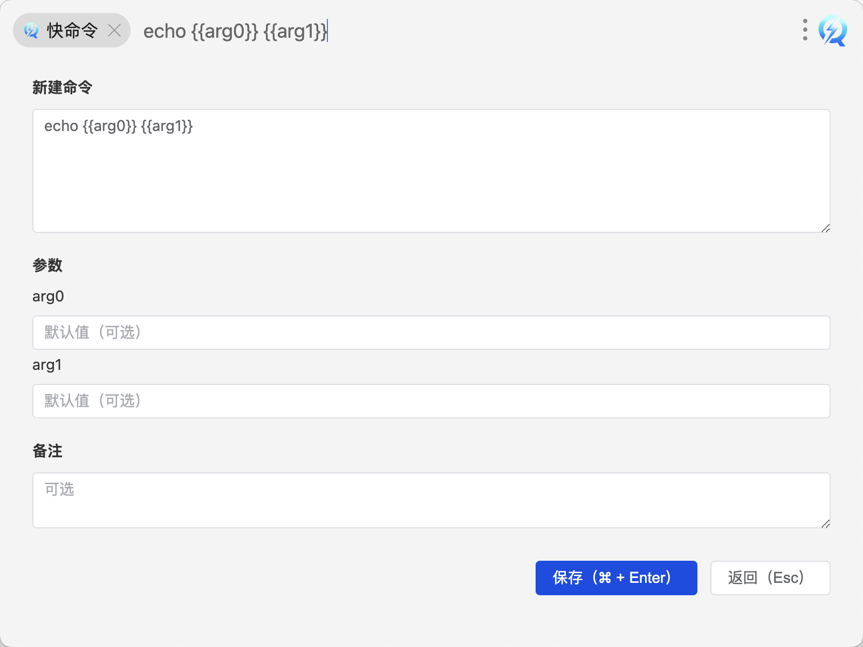Screen dimensions: 863x647
Task: Click the blue lightning Q logo
Action: (x=832, y=31)
